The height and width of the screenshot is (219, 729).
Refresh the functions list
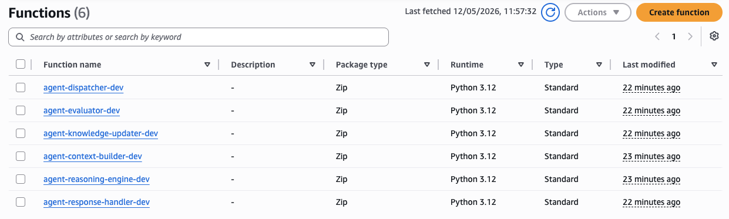(550, 12)
